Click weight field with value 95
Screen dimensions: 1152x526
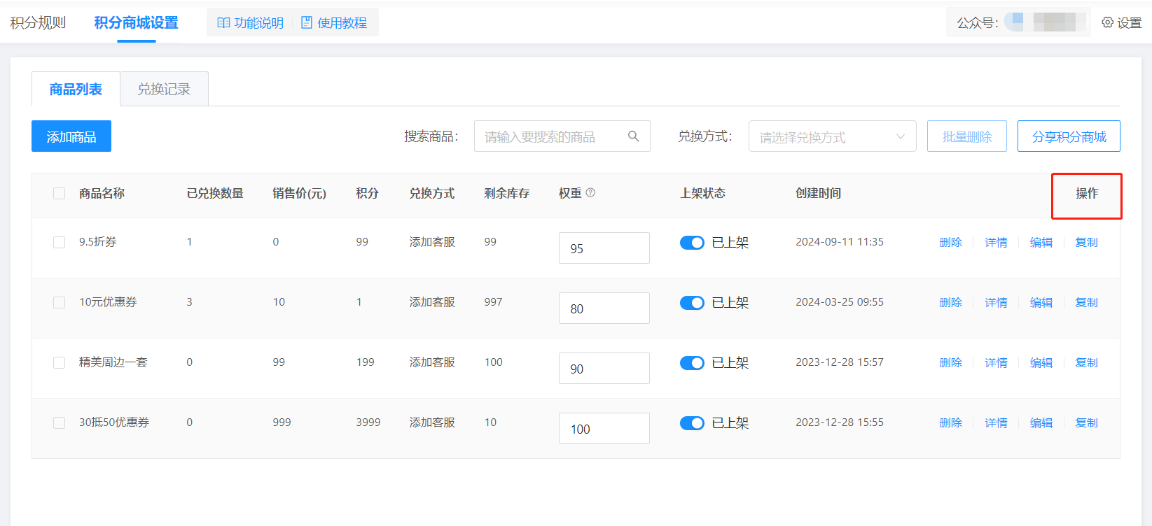pyautogui.click(x=604, y=248)
